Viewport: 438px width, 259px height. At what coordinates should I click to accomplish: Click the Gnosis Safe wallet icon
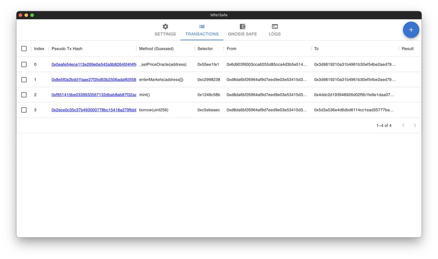pos(242,26)
